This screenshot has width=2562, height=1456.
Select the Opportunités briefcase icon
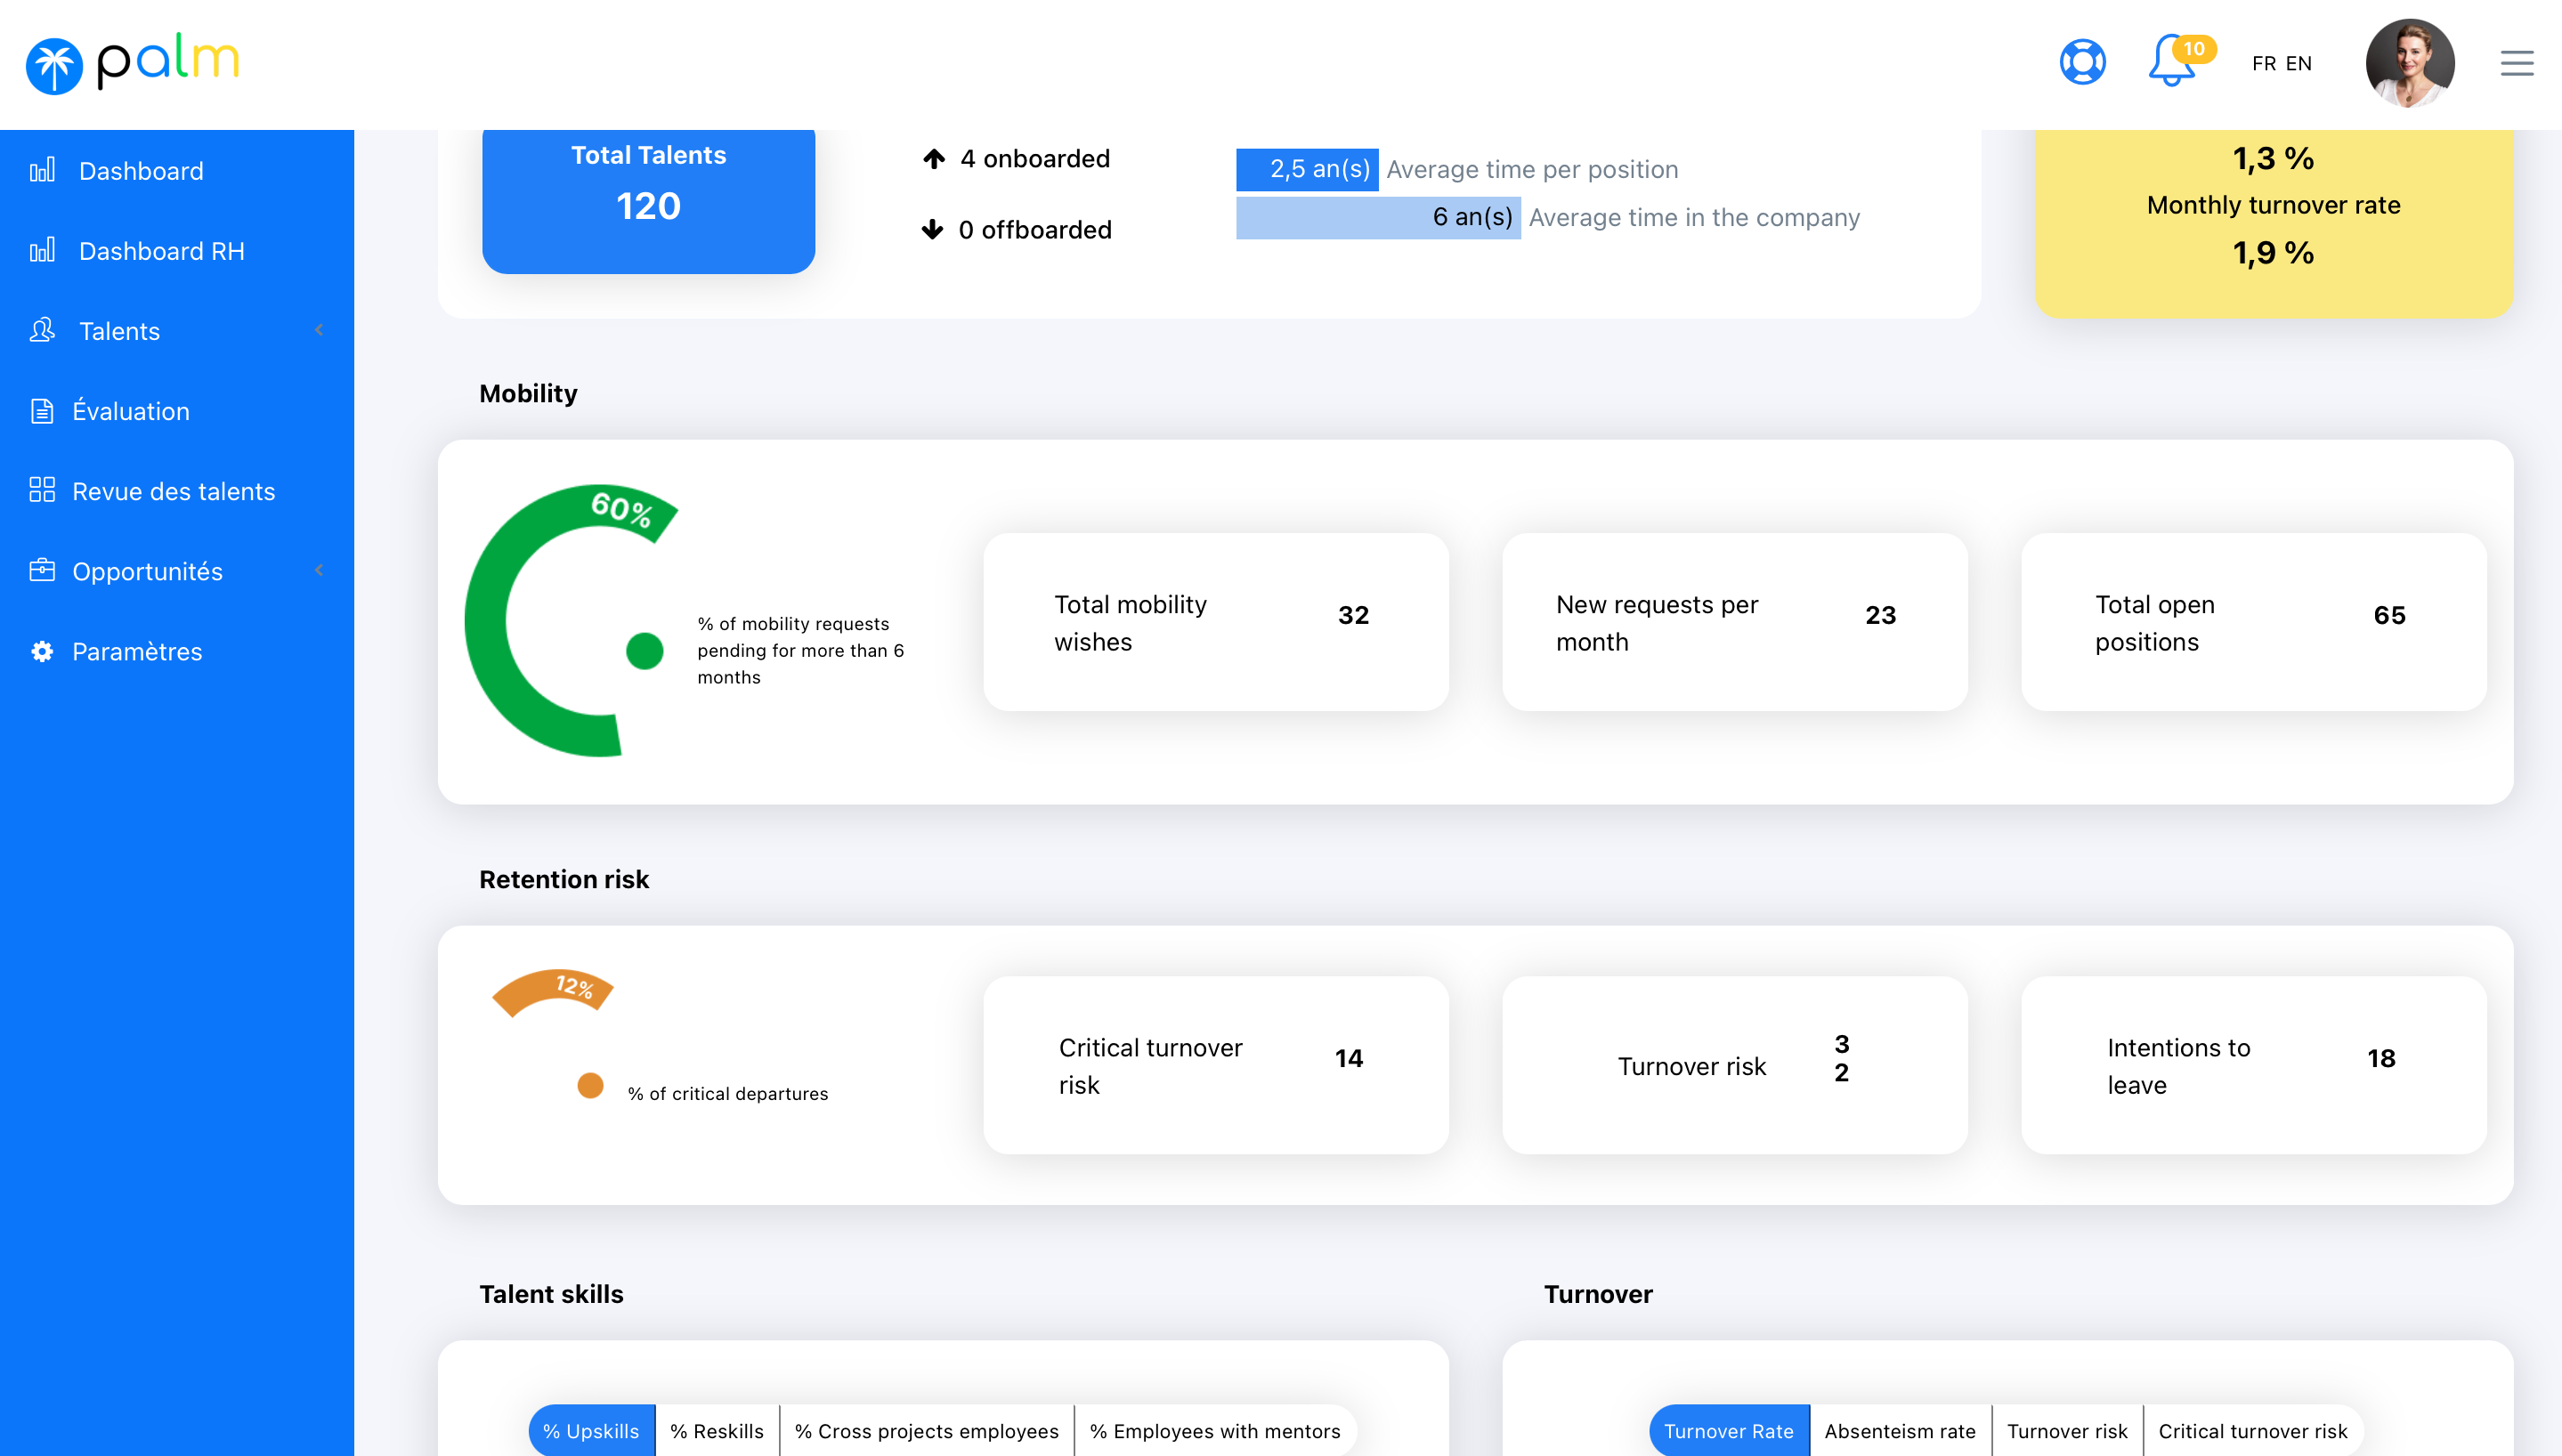click(42, 571)
